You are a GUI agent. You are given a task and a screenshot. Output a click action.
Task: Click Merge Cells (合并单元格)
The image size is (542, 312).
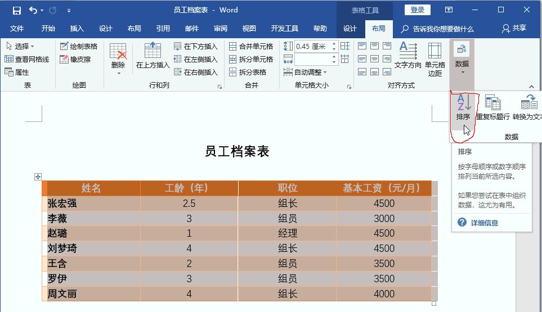[x=251, y=46]
